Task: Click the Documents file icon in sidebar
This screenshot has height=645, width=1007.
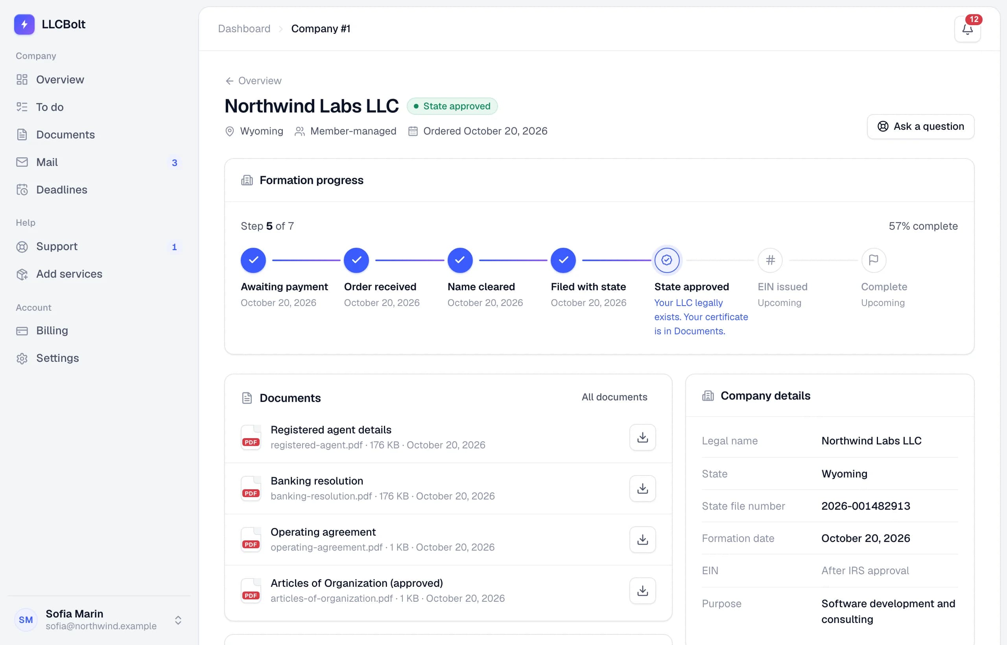Action: click(22, 135)
